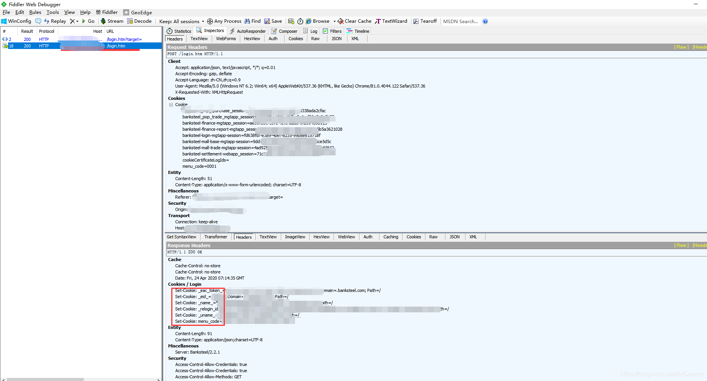This screenshot has height=381, width=707.
Task: Click the menu_code=0001 cookie entry
Action: pyautogui.click(x=199, y=166)
